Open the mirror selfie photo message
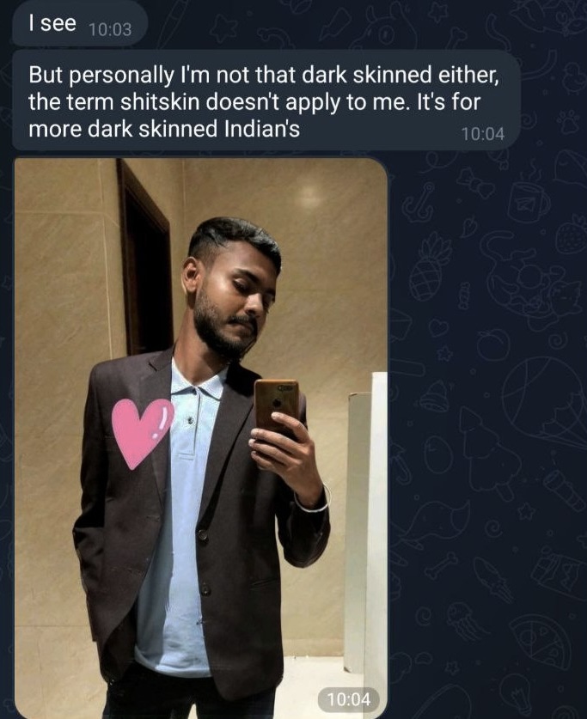The width and height of the screenshot is (587, 719). tap(201, 438)
